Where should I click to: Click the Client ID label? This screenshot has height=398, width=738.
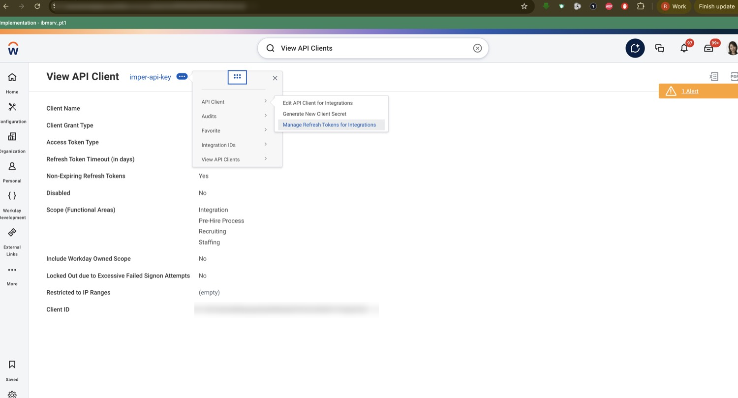point(58,309)
